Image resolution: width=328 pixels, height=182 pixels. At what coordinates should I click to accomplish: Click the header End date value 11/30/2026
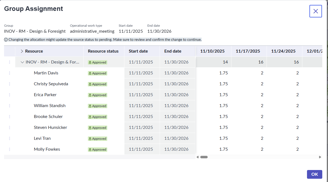click(159, 31)
